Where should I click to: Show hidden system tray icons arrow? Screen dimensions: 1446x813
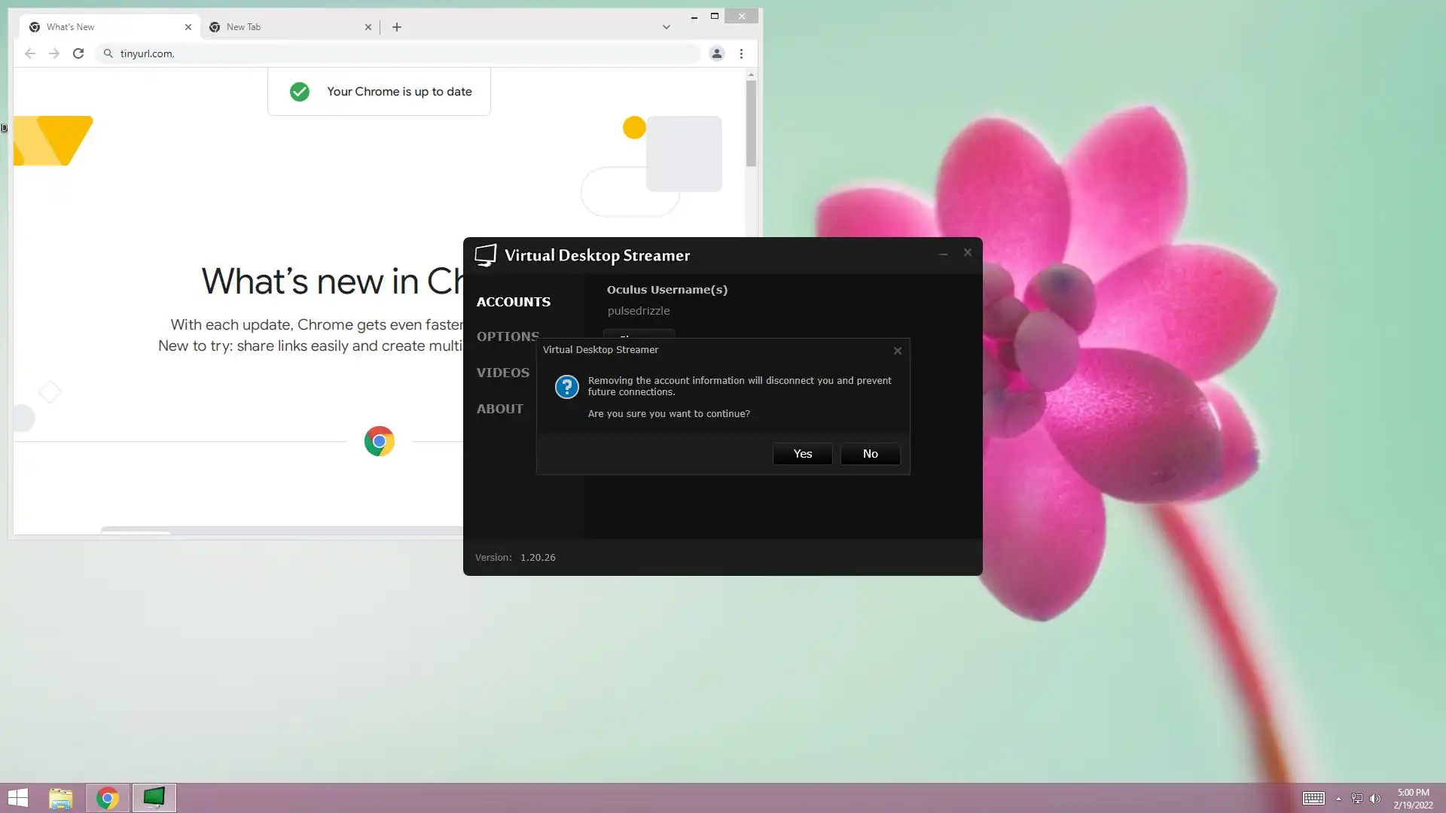1338,799
